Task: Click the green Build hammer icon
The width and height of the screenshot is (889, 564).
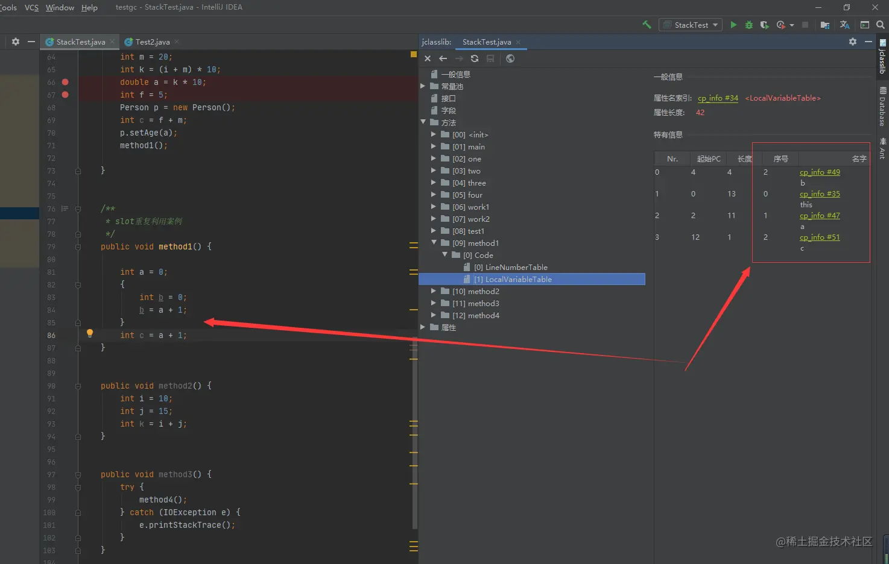Action: coord(647,25)
